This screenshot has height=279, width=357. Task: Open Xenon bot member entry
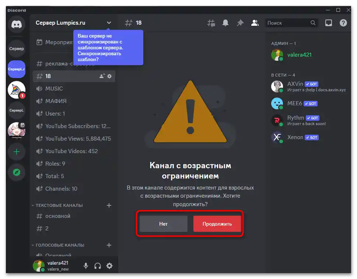[308, 137]
